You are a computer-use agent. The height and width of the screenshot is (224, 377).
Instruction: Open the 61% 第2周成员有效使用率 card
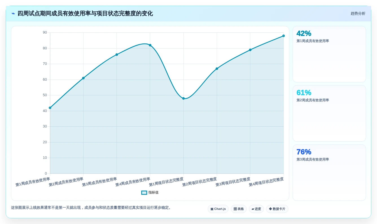329,113
